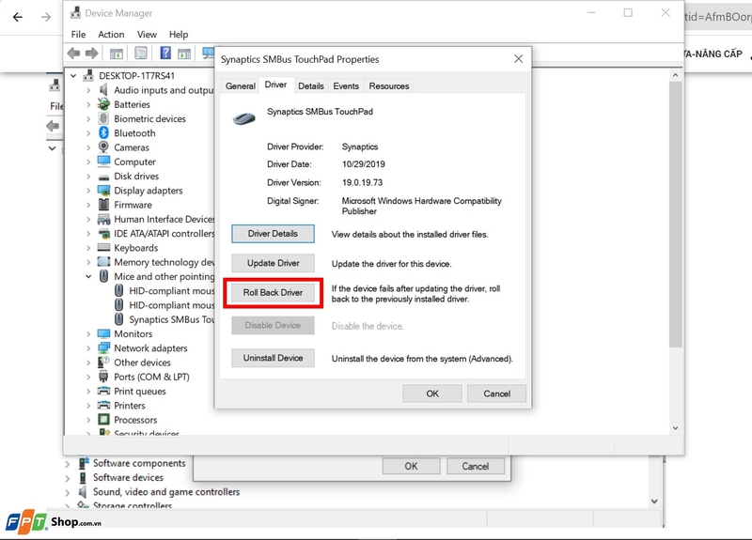Click the Keyboards category icon
The width and height of the screenshot is (752, 540).
tap(103, 248)
